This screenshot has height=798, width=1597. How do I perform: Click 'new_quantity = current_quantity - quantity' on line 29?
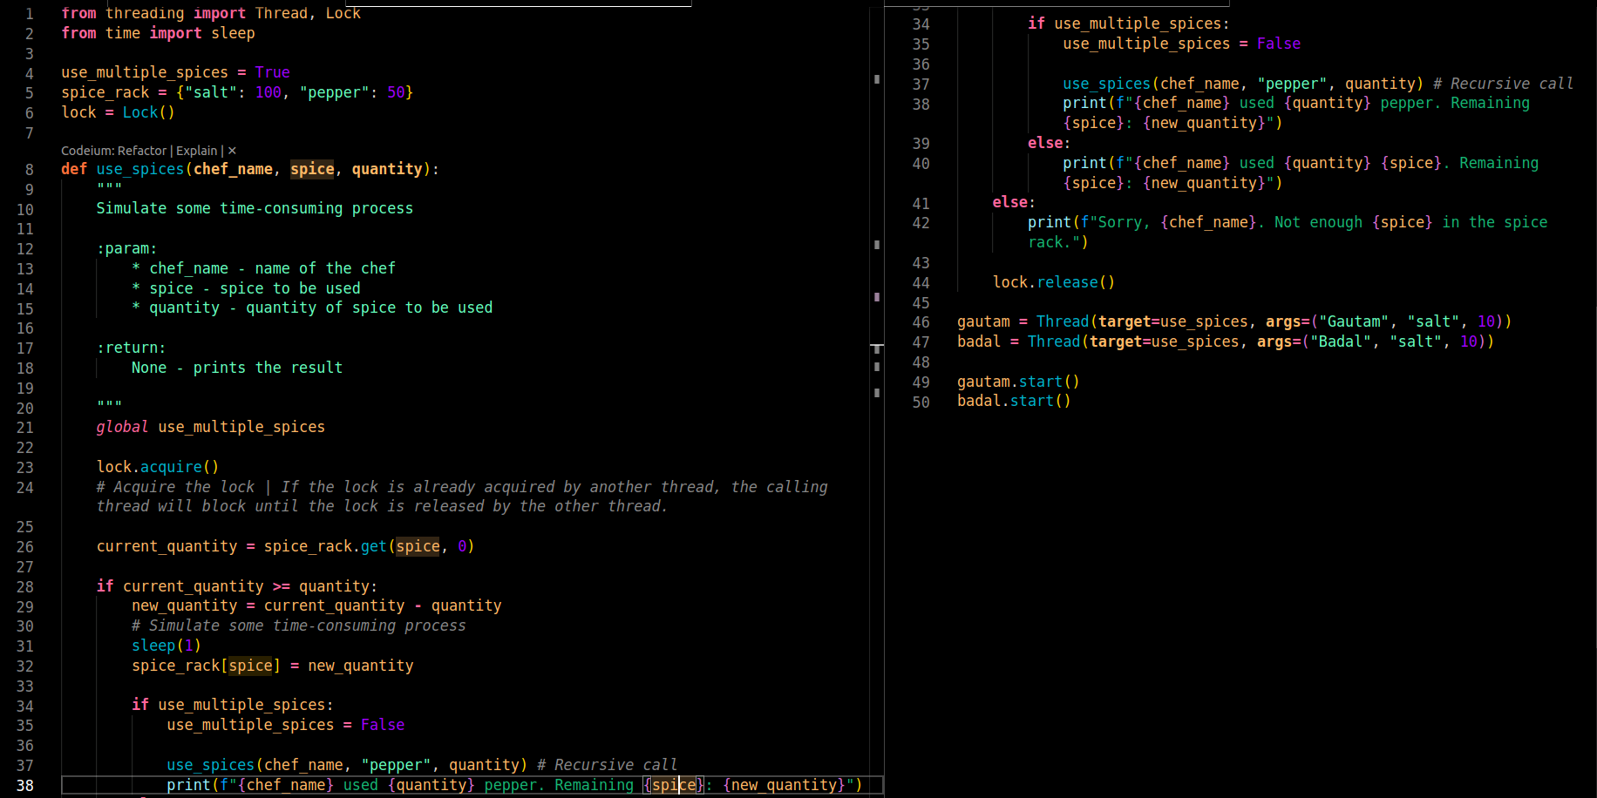(316, 605)
